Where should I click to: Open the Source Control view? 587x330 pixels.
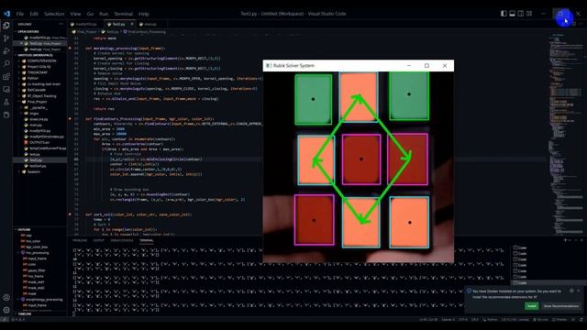coord(6,38)
